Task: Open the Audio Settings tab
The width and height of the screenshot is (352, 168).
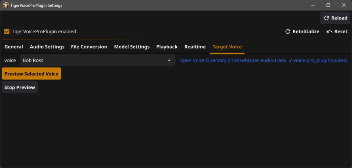Action: 47,47
